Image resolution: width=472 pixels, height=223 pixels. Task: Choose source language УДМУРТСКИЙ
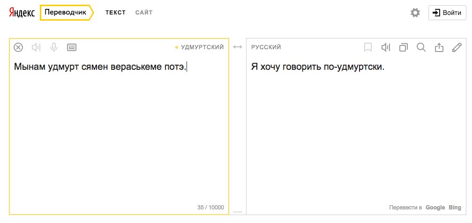pos(202,47)
